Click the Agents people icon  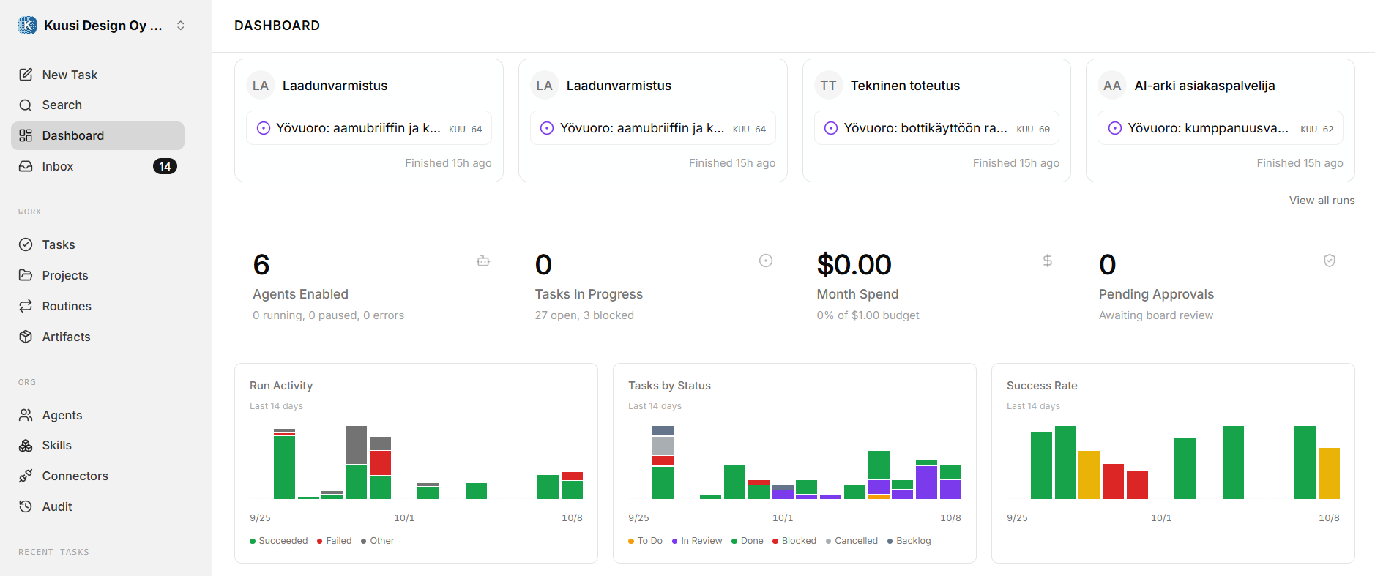point(26,415)
